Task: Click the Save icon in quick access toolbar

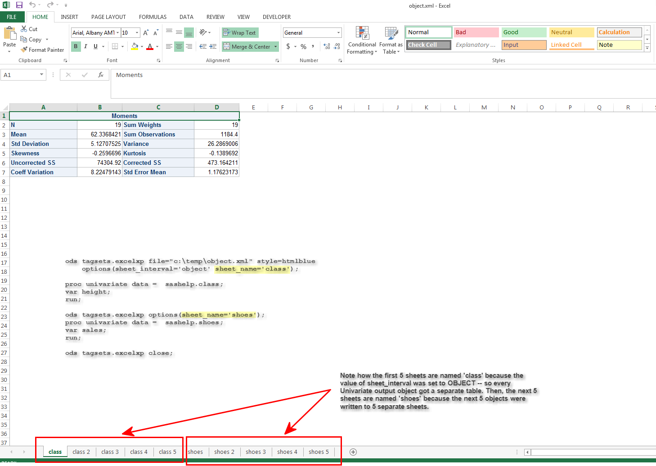Action: 19,5
